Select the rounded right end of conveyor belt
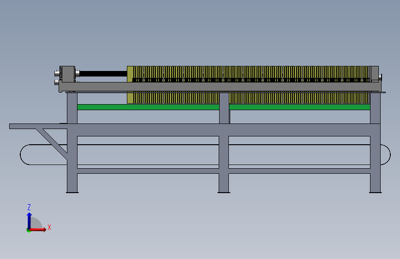The height and width of the screenshot is (259, 400). 385,155
